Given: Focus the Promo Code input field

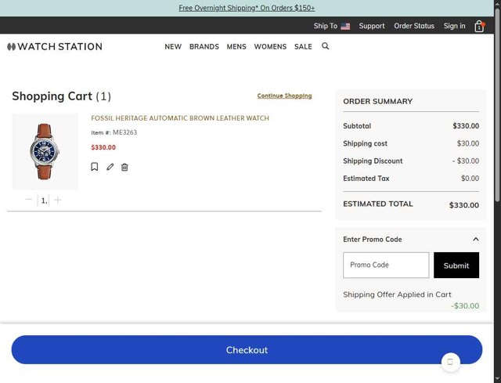Looking at the screenshot, I should (x=386, y=265).
